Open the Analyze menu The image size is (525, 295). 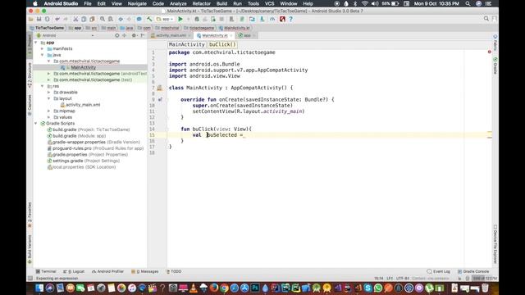click(178, 3)
